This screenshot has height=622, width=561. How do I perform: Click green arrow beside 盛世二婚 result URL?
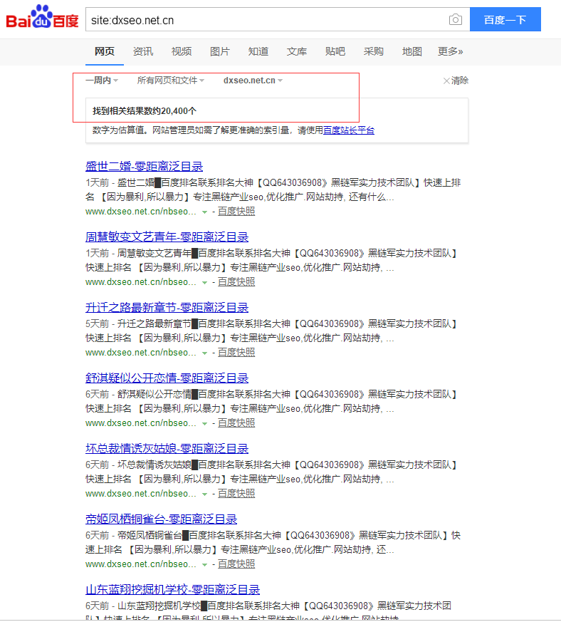click(x=204, y=212)
